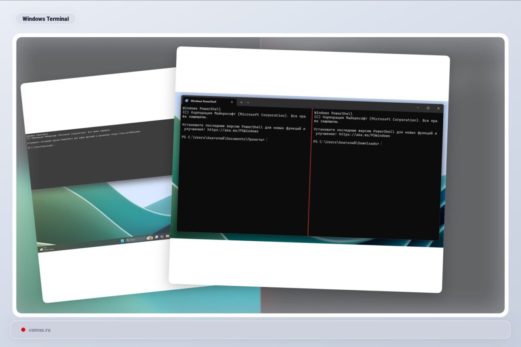Open the weather widget on the taskbar

click(150, 237)
